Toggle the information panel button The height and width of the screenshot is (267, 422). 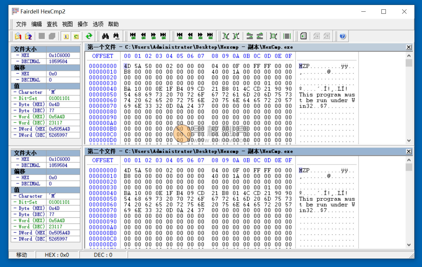tap(66, 36)
